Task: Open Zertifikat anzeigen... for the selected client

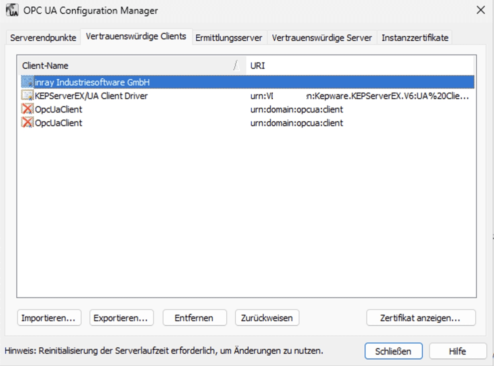Action: click(420, 318)
